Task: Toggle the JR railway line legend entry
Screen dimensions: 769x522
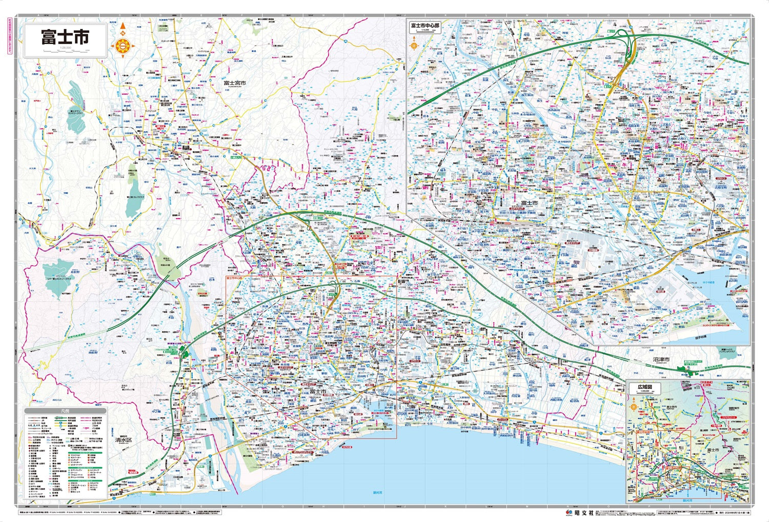Action: pyautogui.click(x=36, y=420)
